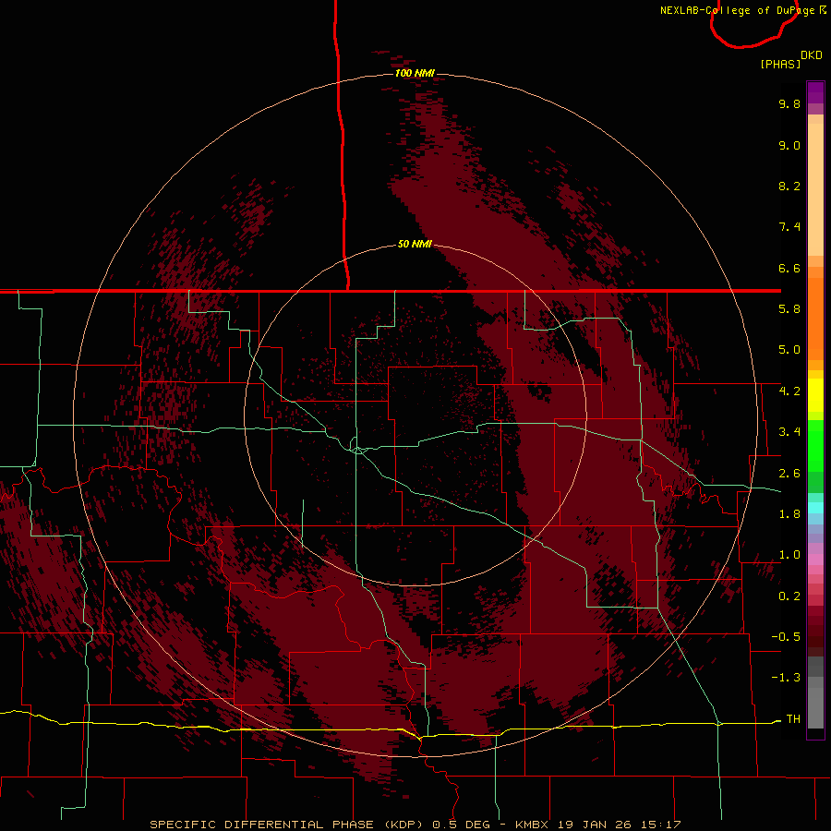Click the 1.0 legend value
This screenshot has width=831, height=831.
click(x=789, y=555)
